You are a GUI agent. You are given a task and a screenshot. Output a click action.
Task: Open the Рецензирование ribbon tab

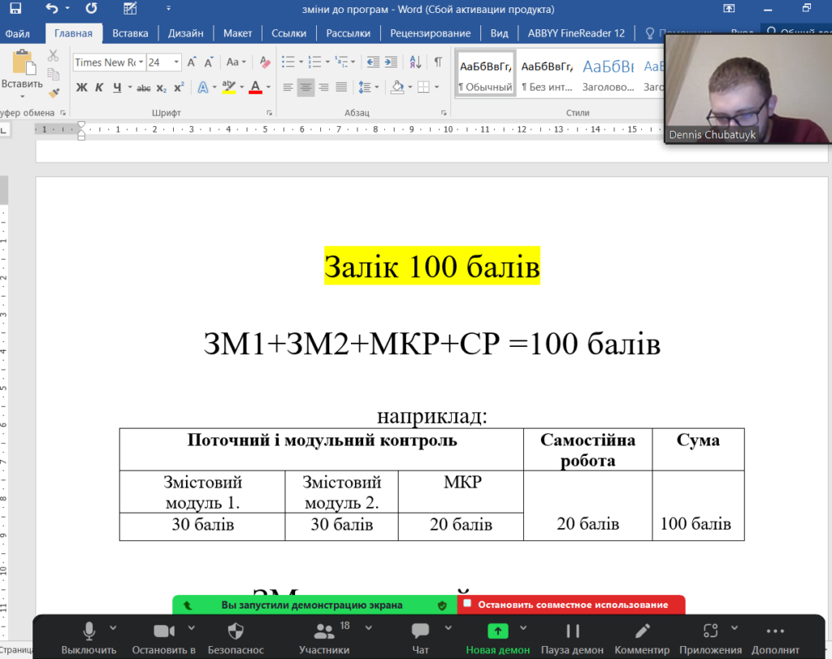pos(430,33)
